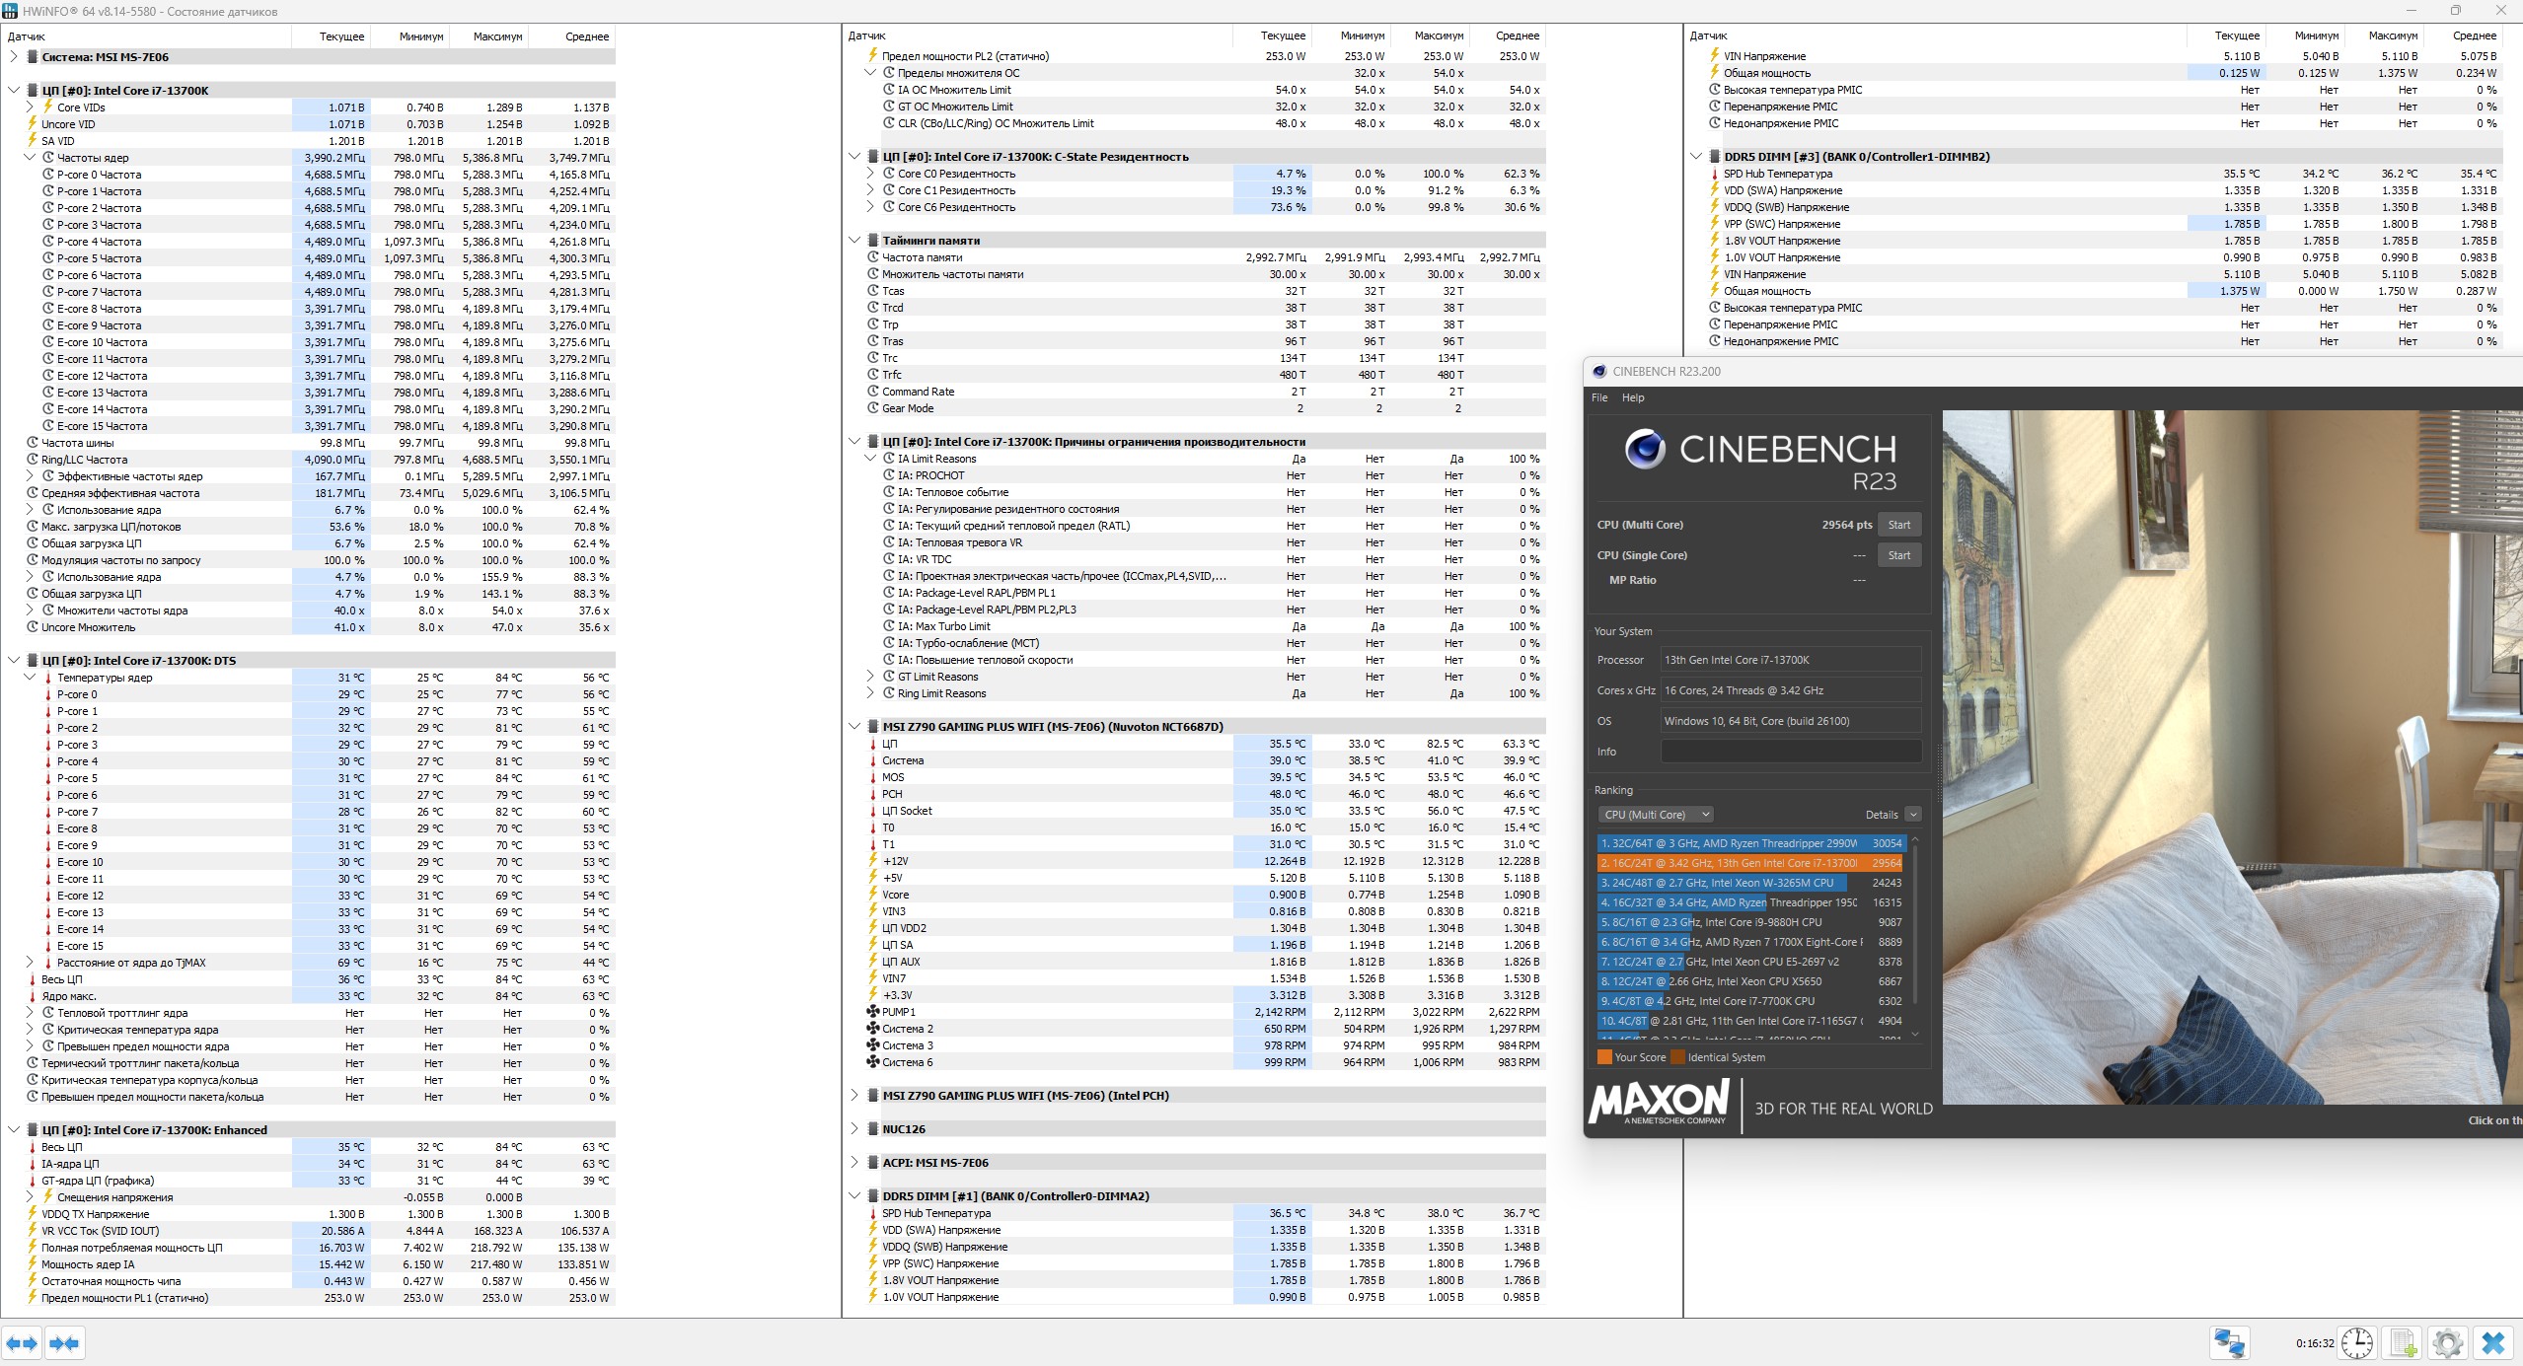Click the clock reset timer icon
The width and height of the screenshot is (2523, 1366).
coord(2356,1343)
